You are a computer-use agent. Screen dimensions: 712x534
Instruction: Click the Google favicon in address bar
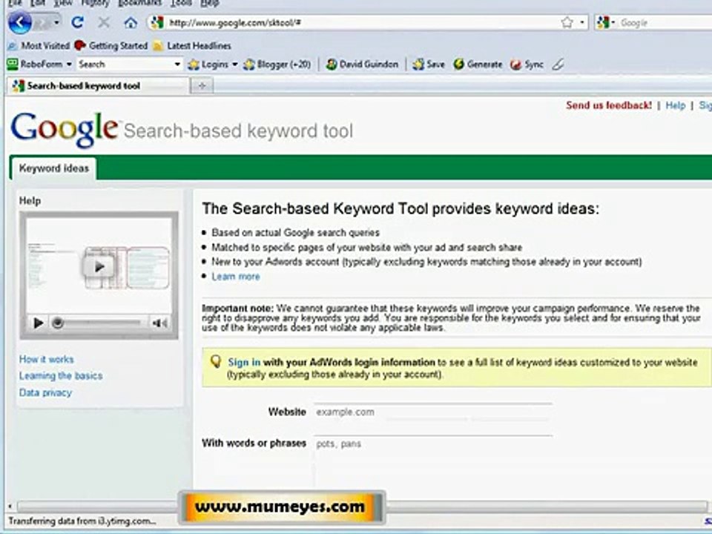click(x=157, y=22)
